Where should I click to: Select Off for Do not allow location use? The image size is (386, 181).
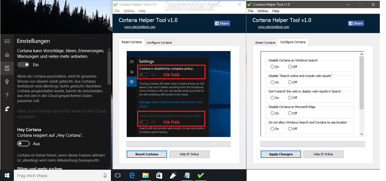point(290,129)
